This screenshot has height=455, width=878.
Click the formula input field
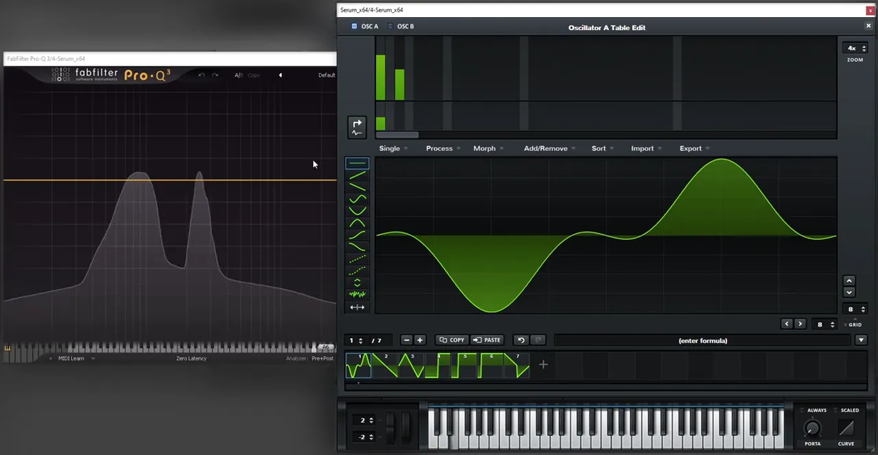tap(702, 340)
